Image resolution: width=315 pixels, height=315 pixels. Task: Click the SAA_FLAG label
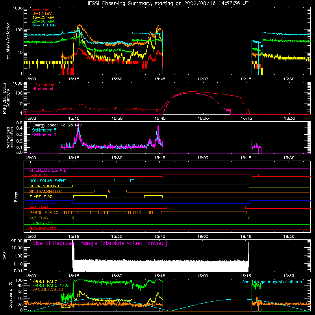(x=39, y=208)
